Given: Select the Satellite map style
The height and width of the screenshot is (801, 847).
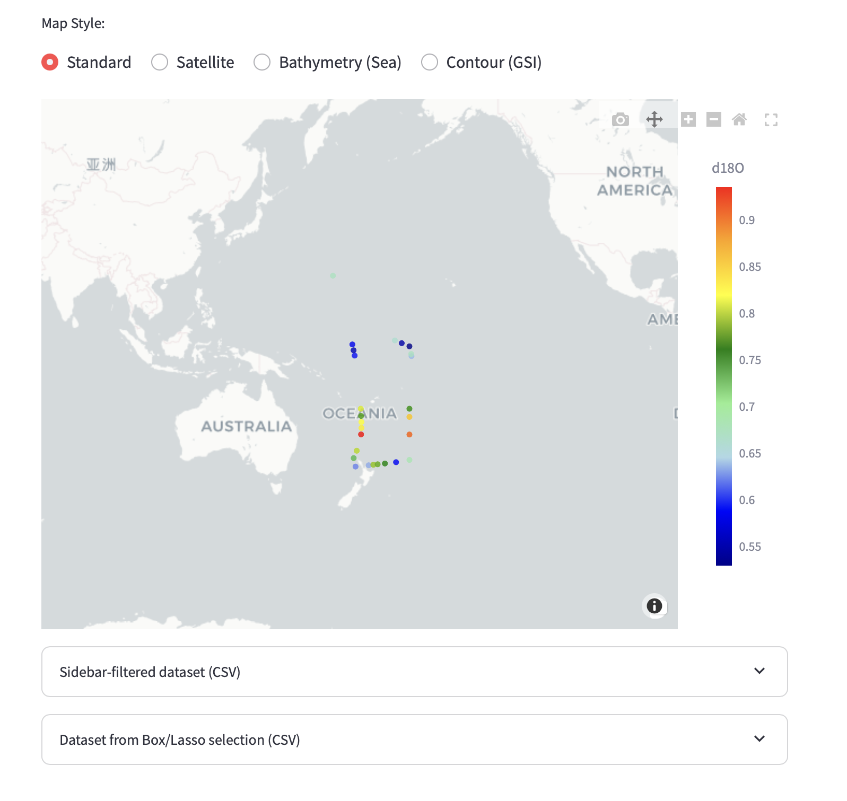Looking at the screenshot, I should [193, 62].
